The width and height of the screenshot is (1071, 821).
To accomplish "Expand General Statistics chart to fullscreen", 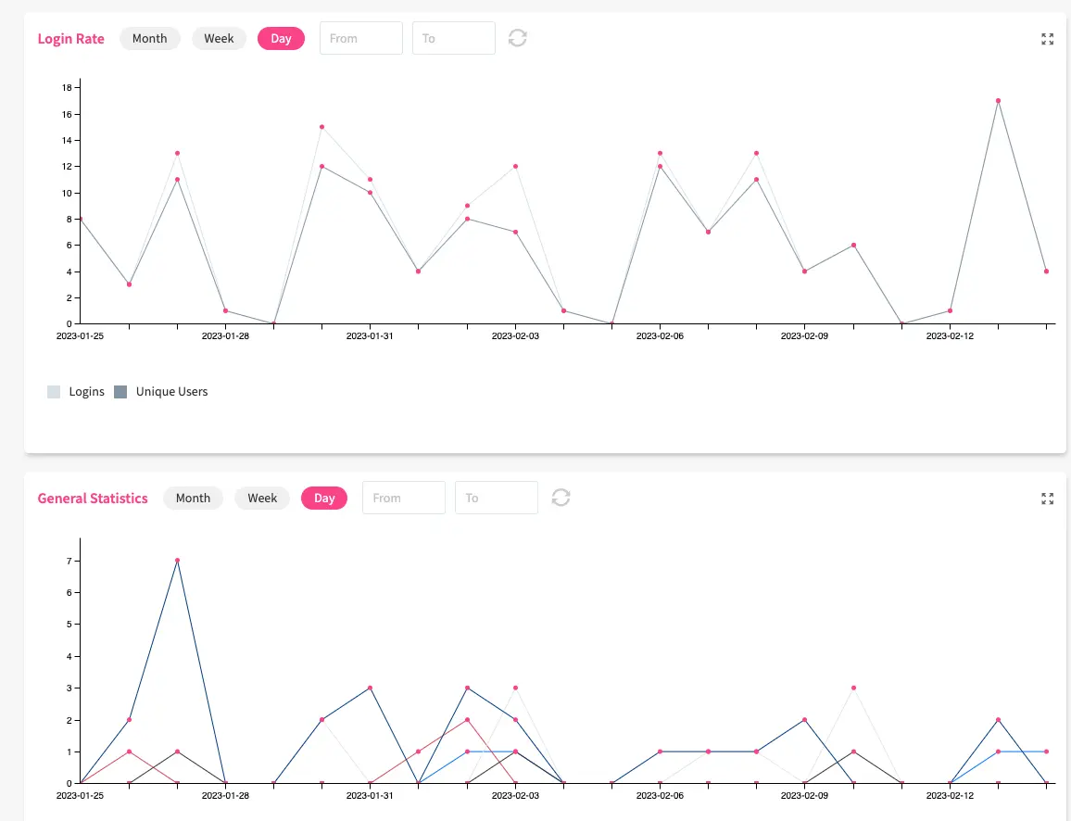I will click(1047, 499).
